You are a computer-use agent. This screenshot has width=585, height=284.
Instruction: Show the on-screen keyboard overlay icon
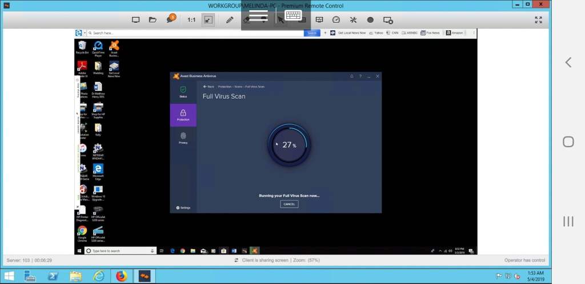293,15
